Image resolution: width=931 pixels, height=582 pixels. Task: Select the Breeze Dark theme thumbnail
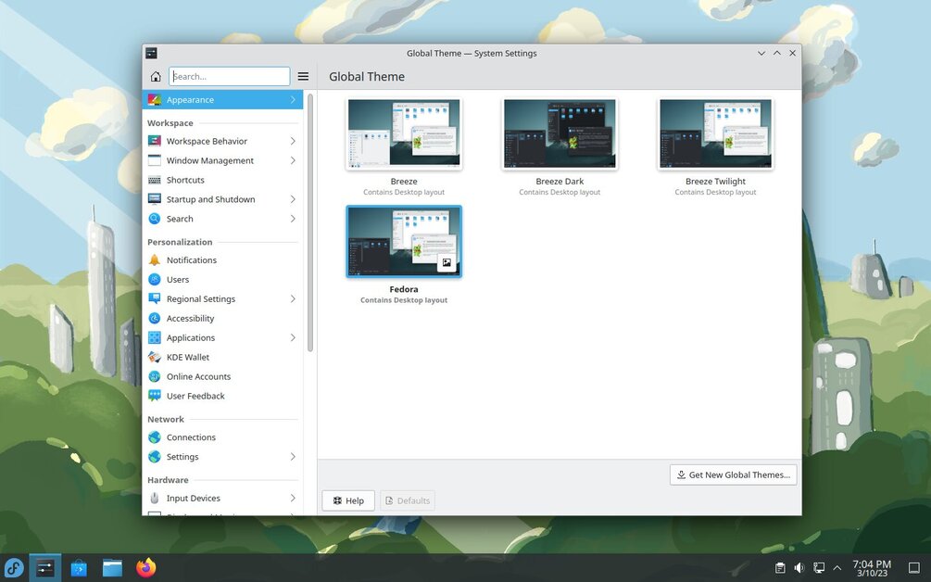560,133
